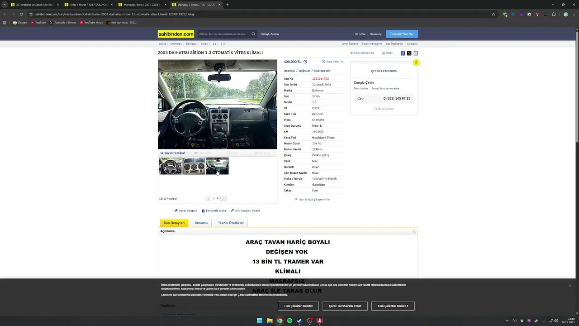Click Ücretsiz İlan Ver button
The image size is (579, 326).
point(402,34)
